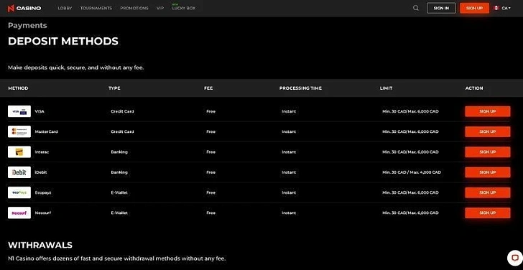Click the Payments heading
The width and height of the screenshot is (523, 270).
pyautogui.click(x=27, y=26)
